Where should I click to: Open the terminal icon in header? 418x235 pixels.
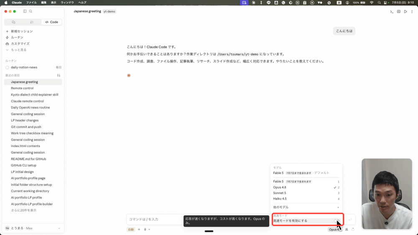pos(392,11)
